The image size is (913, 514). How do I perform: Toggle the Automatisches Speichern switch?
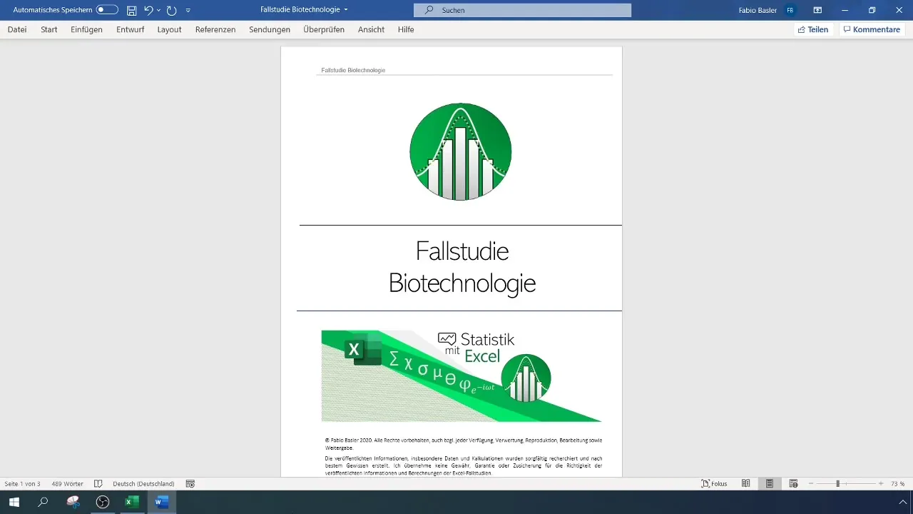click(x=107, y=10)
